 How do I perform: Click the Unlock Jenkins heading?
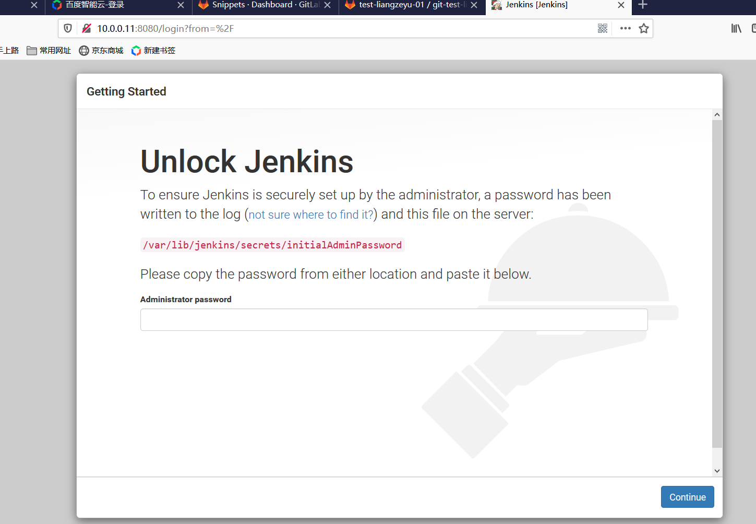[247, 161]
